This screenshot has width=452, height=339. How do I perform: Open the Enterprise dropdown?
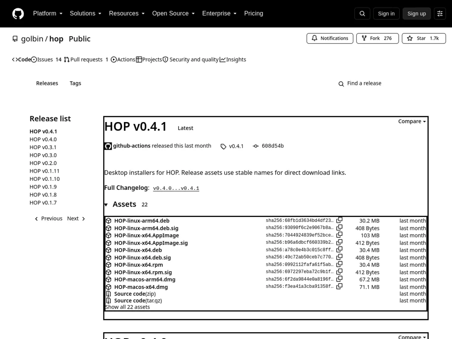(x=219, y=13)
